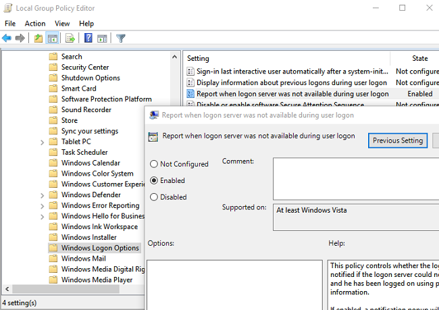Click the State column header
The image size is (439, 310).
pos(419,58)
